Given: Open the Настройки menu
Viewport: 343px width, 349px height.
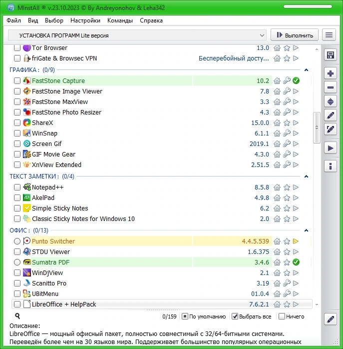Looking at the screenshot, I should tap(85, 20).
